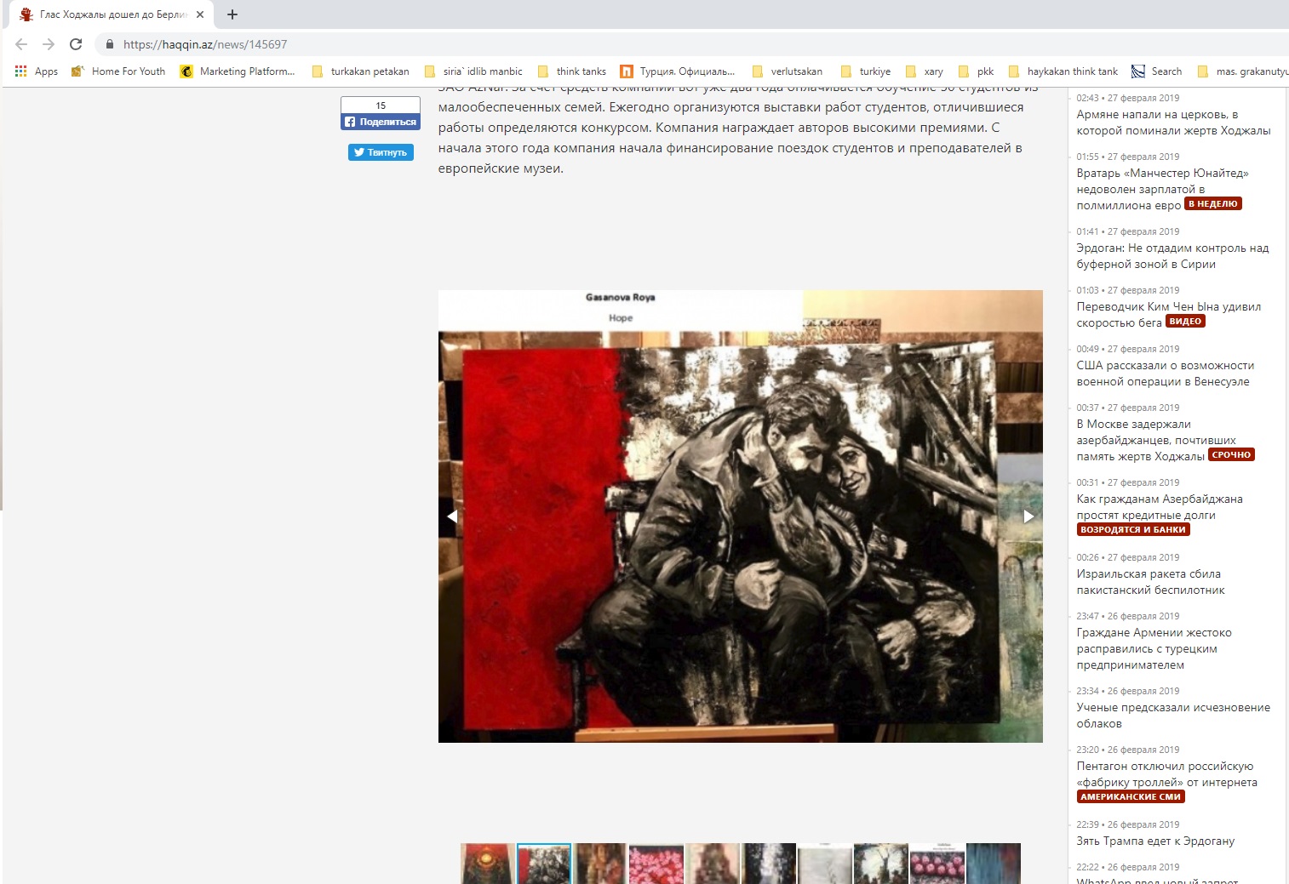Select the highlighted red and black painting thumbnail

544,864
